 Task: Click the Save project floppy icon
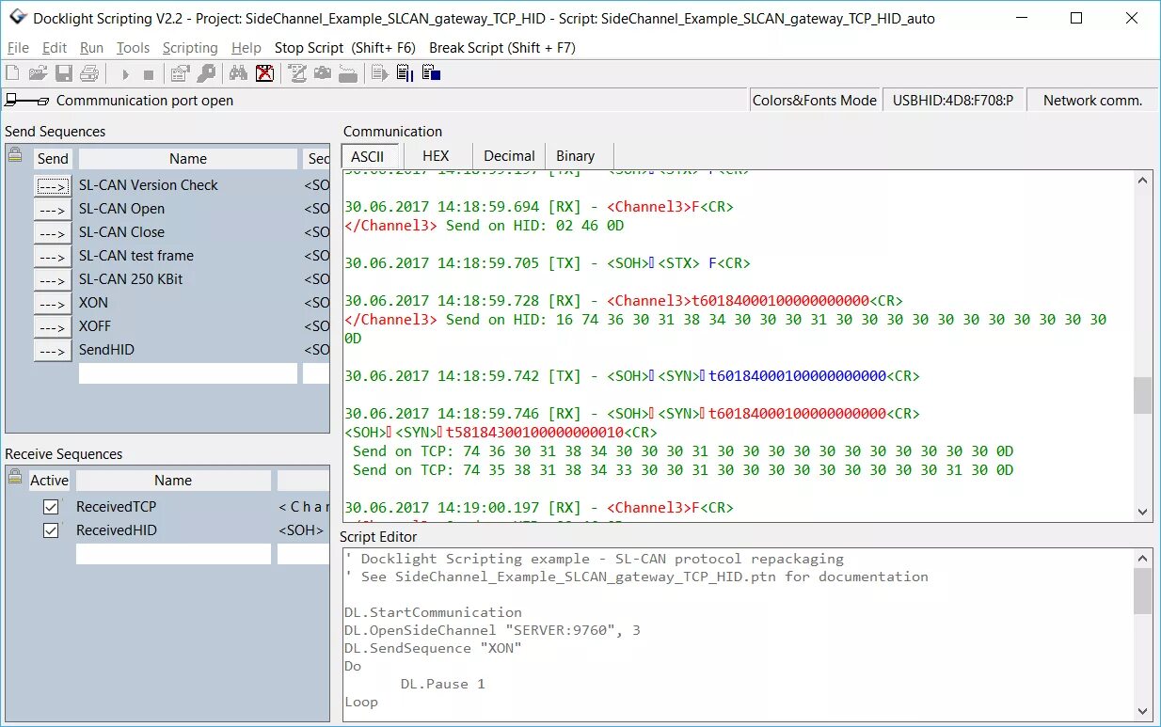pyautogui.click(x=64, y=73)
